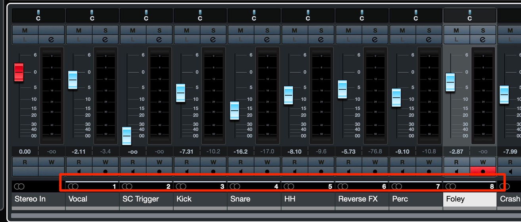Record-enable the HH channel
This screenshot has width=521, height=222.
click(321, 171)
